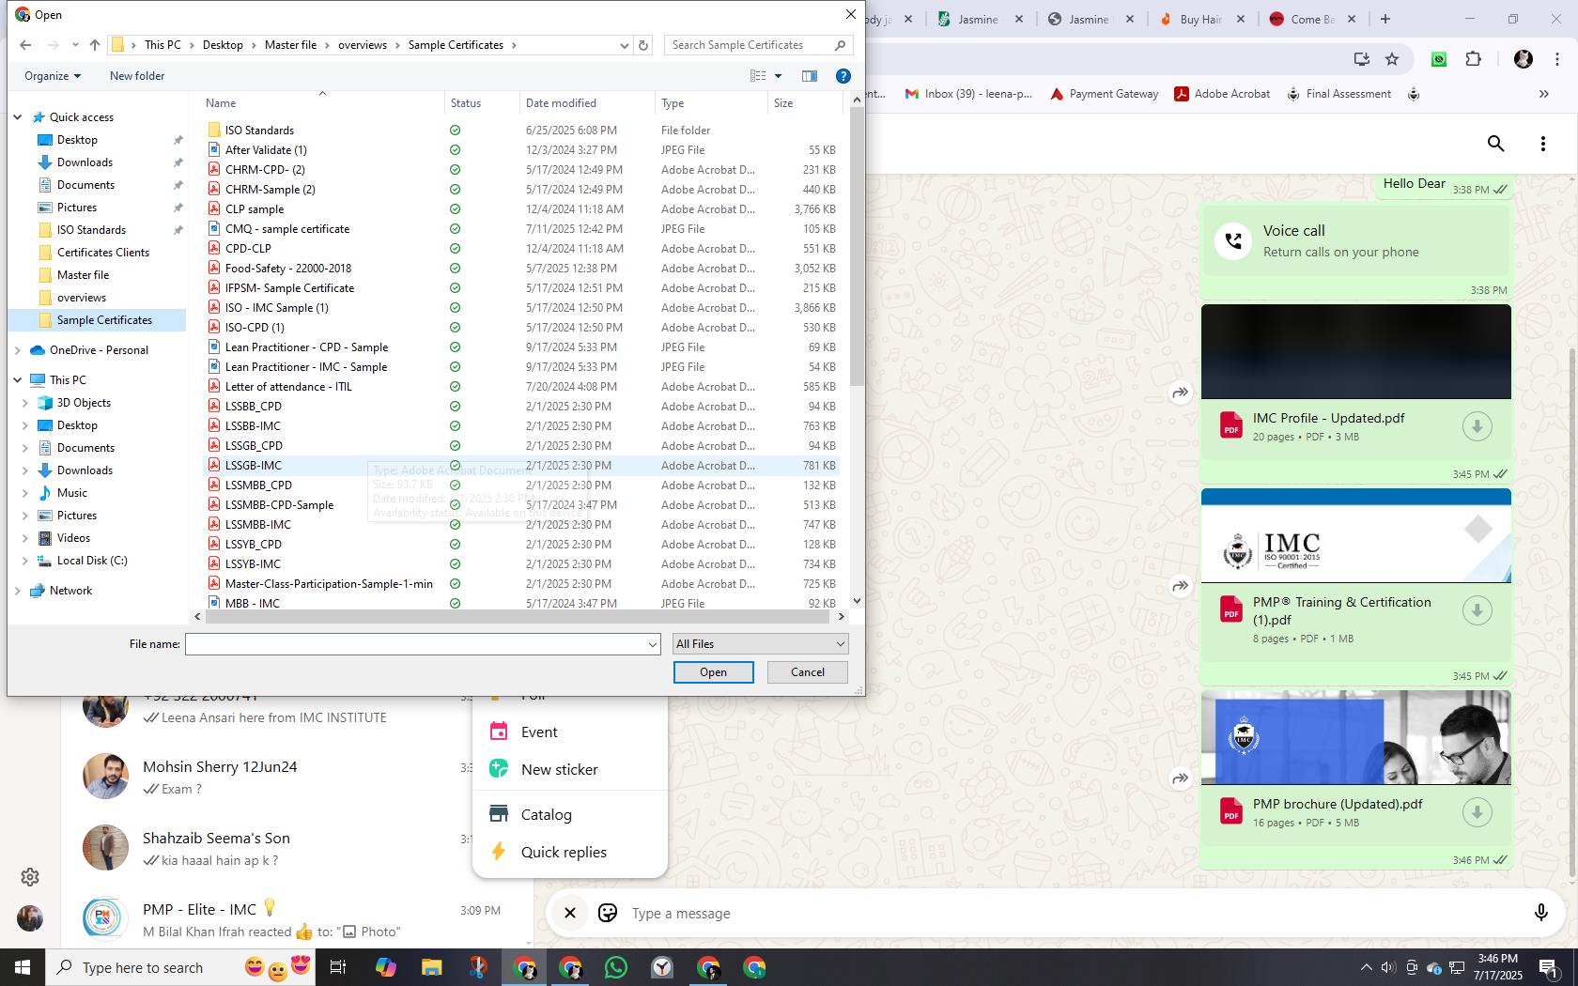Select Letter of attendance - ITIL file
The height and width of the screenshot is (986, 1578).
(x=287, y=387)
